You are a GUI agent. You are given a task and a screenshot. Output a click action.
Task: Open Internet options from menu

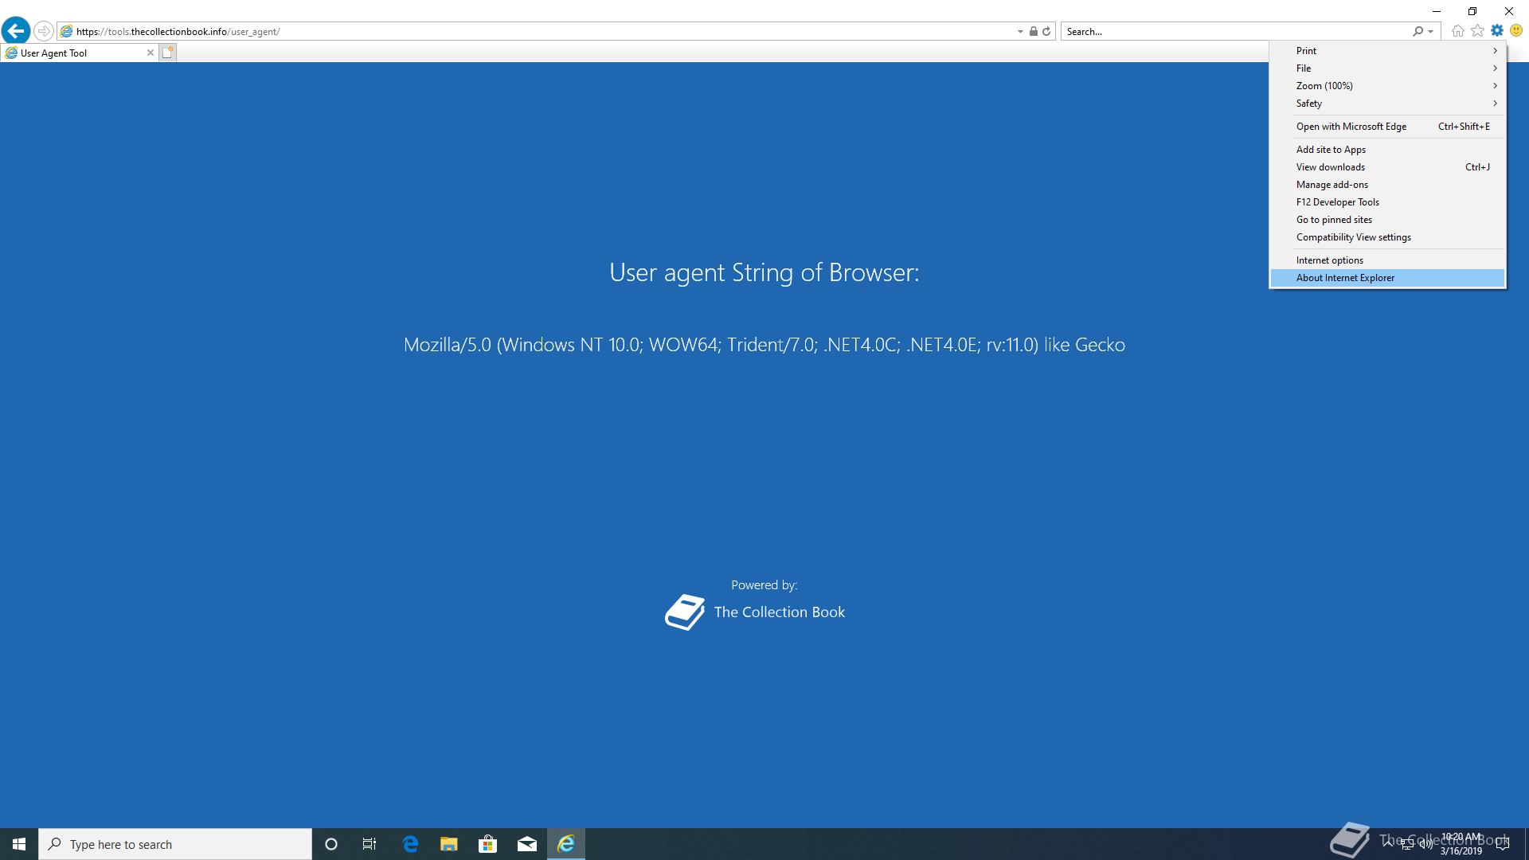pos(1329,260)
